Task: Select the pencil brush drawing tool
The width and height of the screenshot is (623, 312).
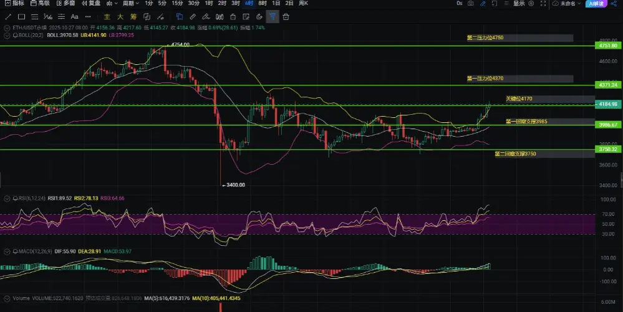Action: pyautogui.click(x=206, y=17)
